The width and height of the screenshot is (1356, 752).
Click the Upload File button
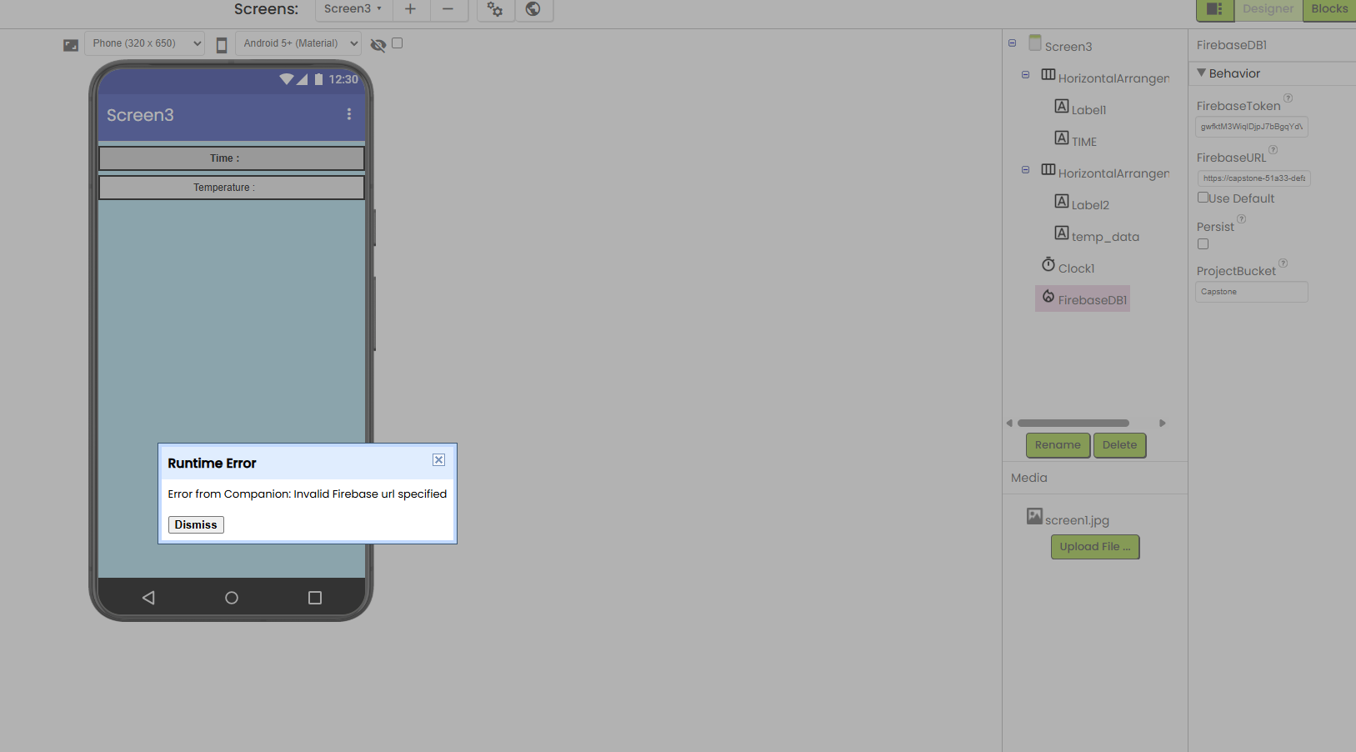tap(1094, 547)
